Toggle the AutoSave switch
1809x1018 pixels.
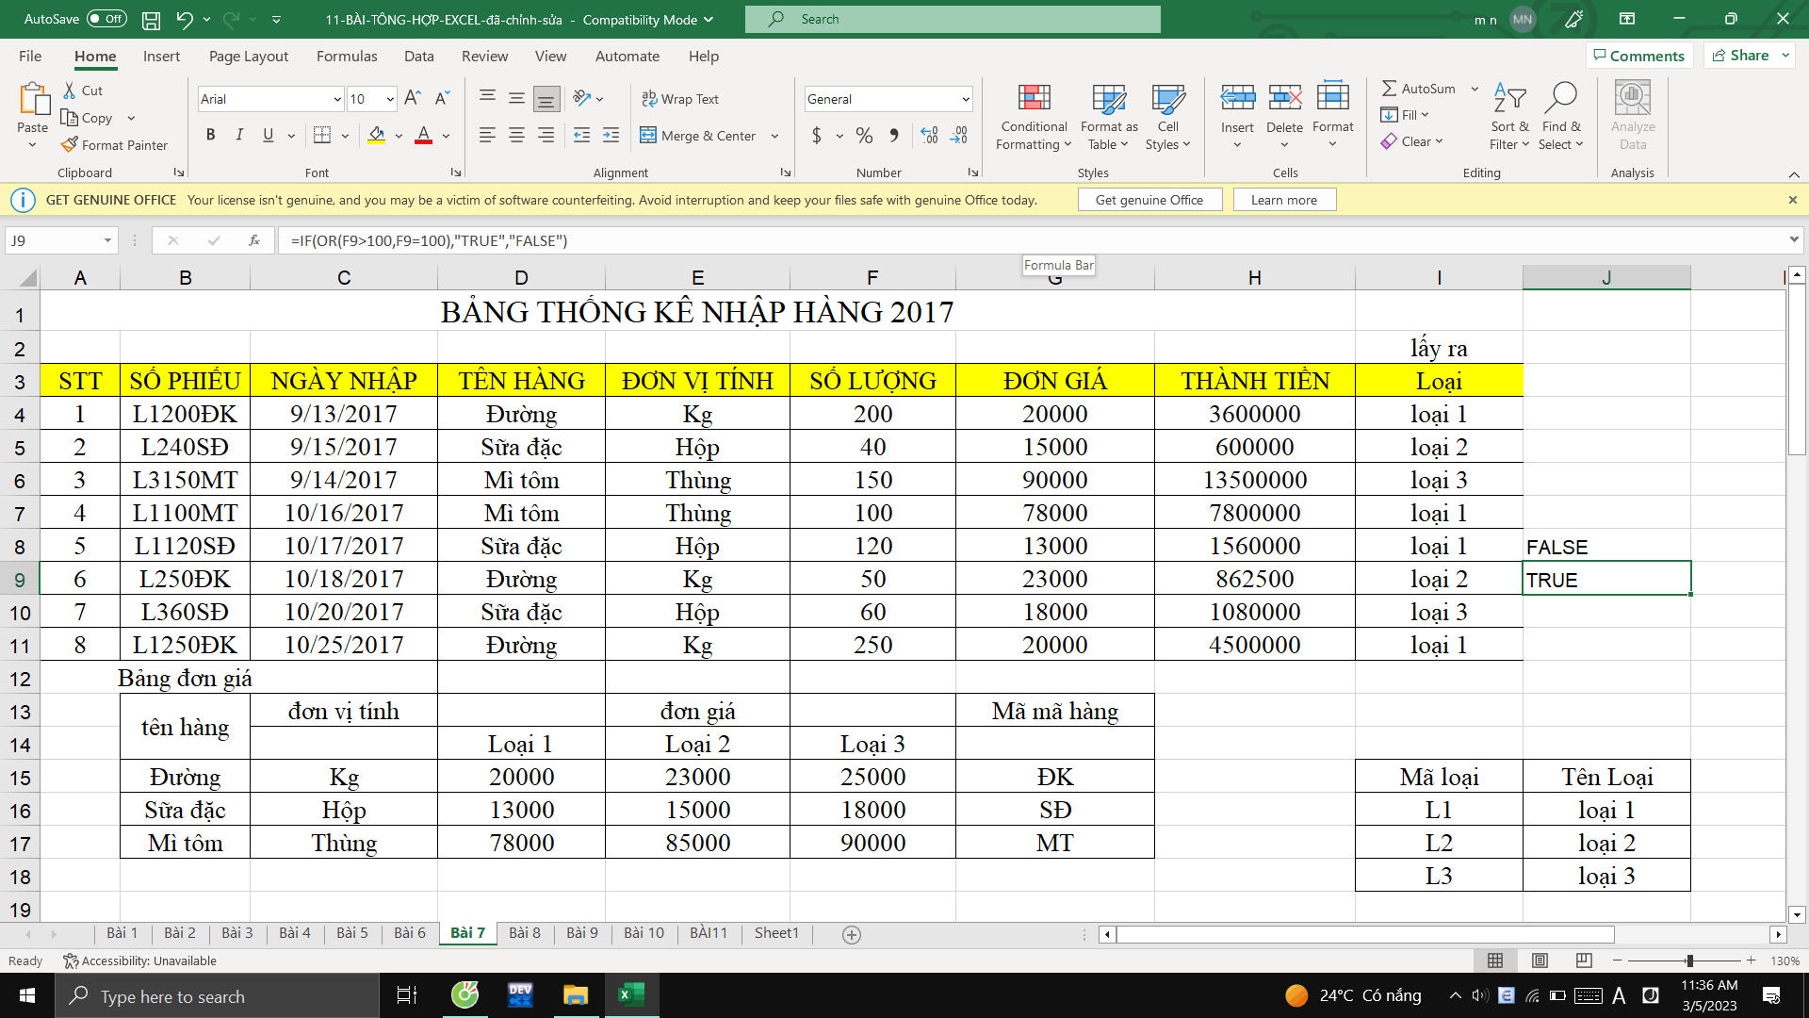(x=106, y=19)
